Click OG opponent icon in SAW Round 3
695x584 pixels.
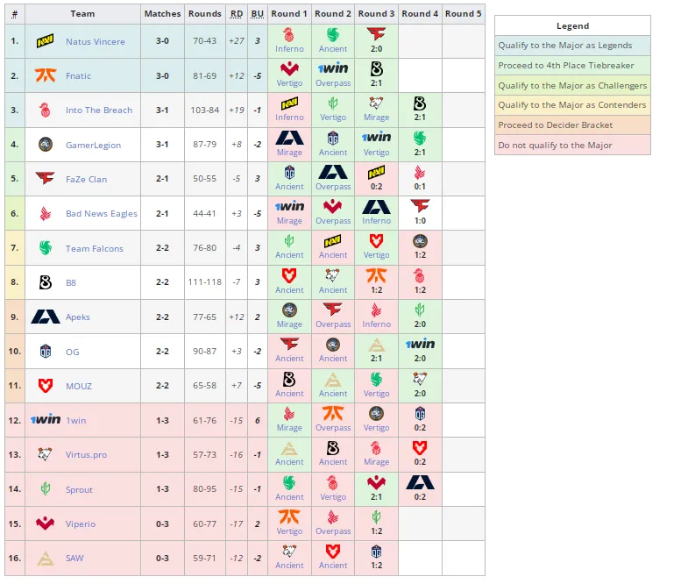coord(376,552)
